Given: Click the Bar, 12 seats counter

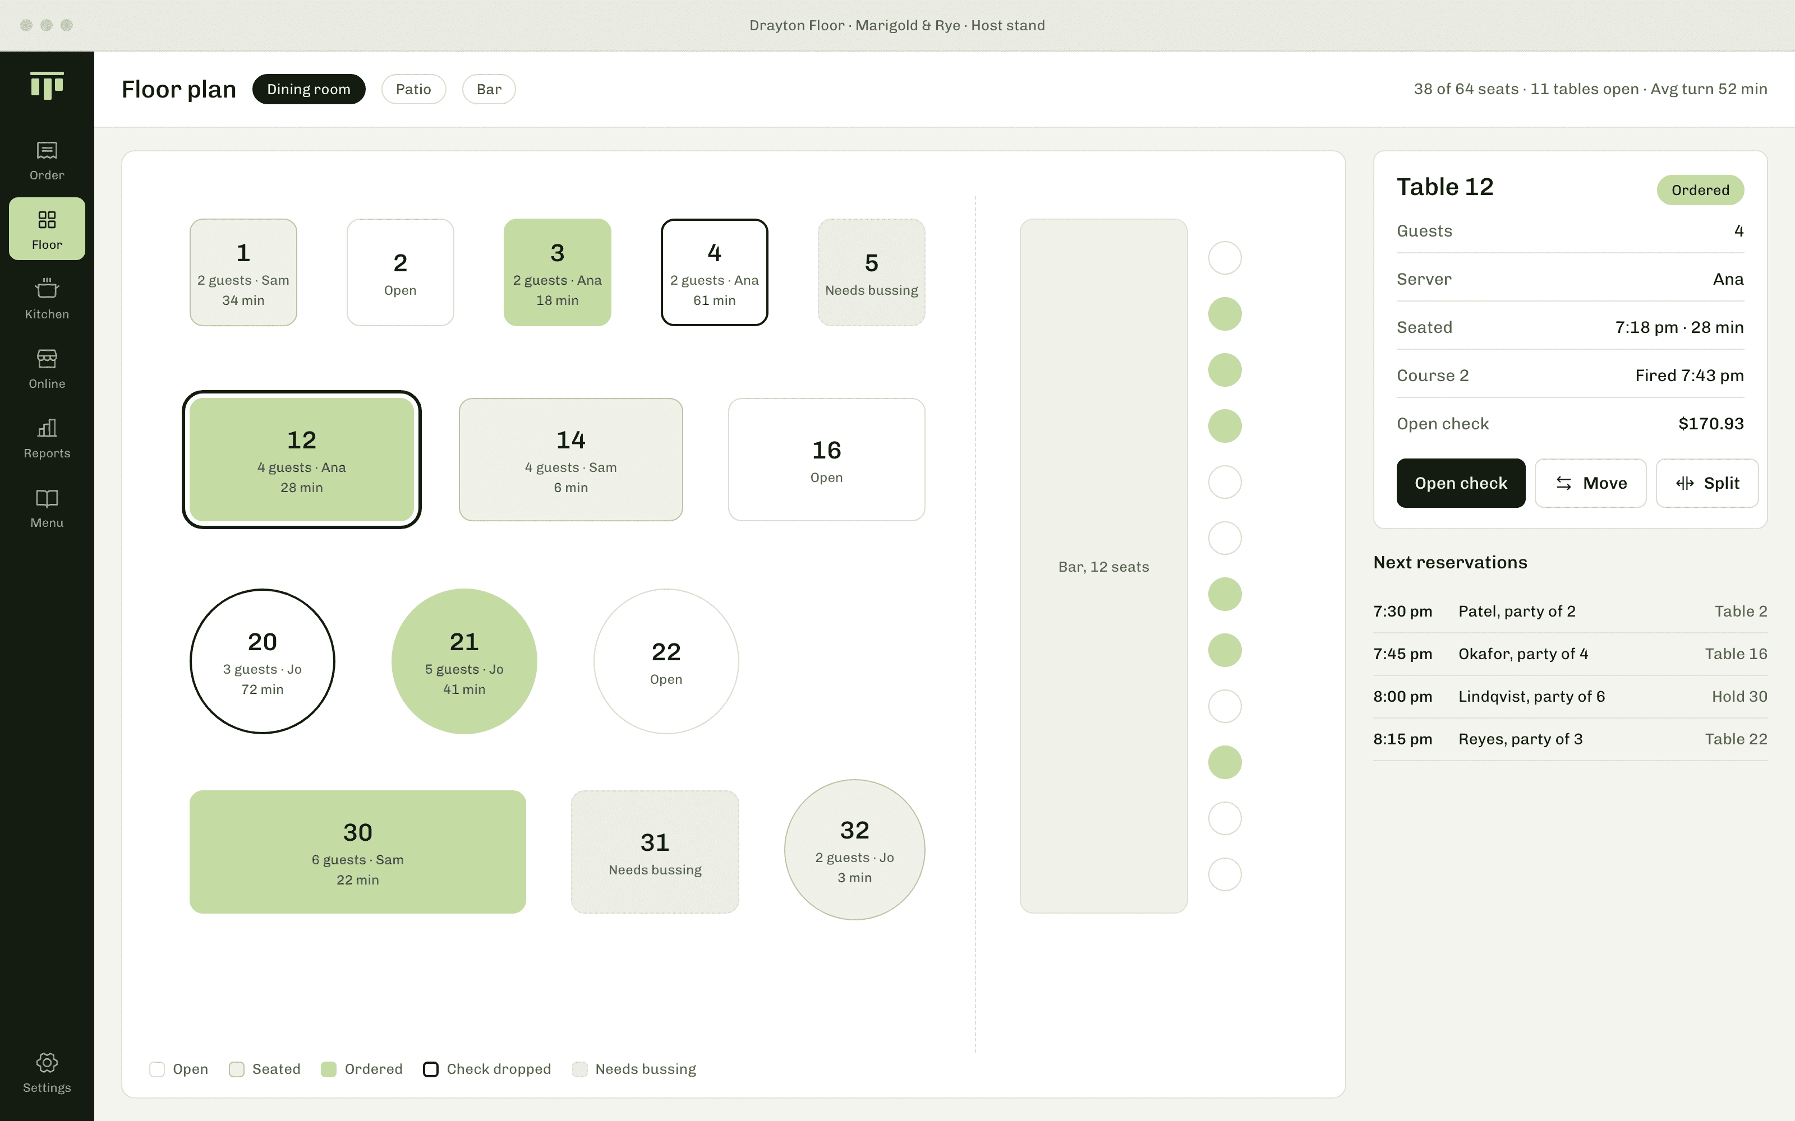Looking at the screenshot, I should pos(1104,566).
